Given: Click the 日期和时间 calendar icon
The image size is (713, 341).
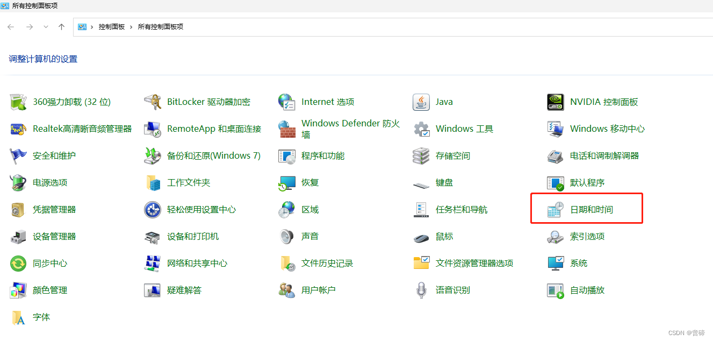Looking at the screenshot, I should (556, 209).
